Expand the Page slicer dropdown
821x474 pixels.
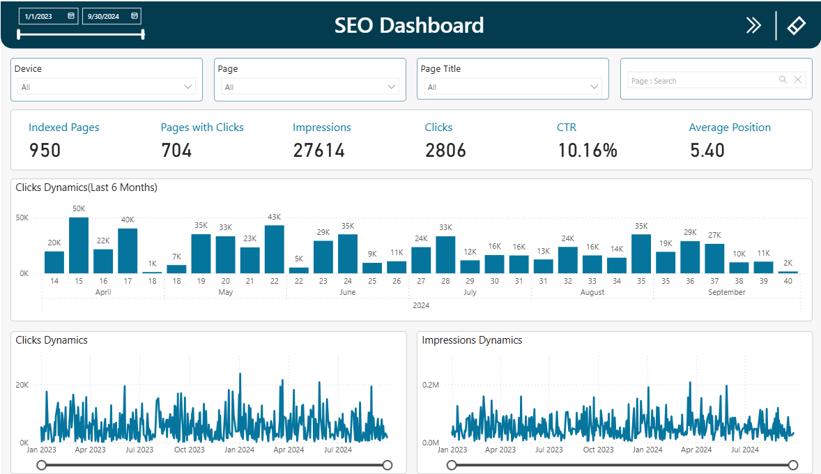pyautogui.click(x=390, y=86)
